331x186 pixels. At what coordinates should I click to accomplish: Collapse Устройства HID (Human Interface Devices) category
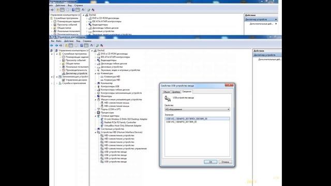95,132
